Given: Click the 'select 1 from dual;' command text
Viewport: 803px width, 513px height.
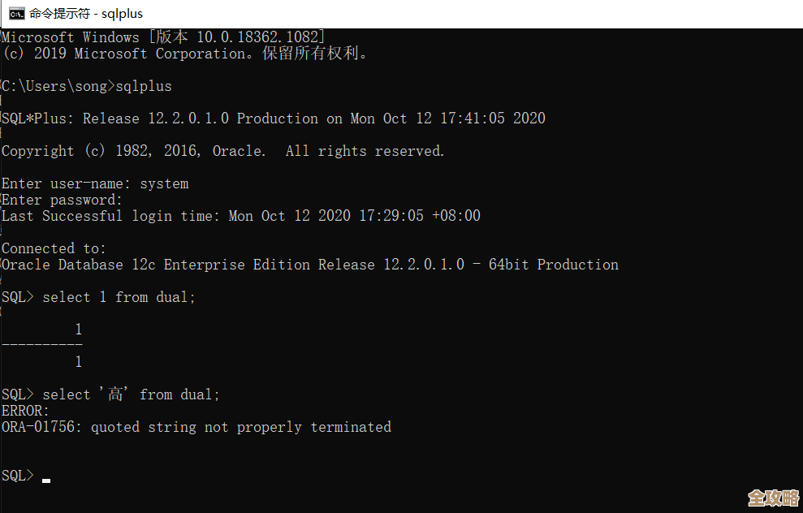Looking at the screenshot, I should point(119,297).
